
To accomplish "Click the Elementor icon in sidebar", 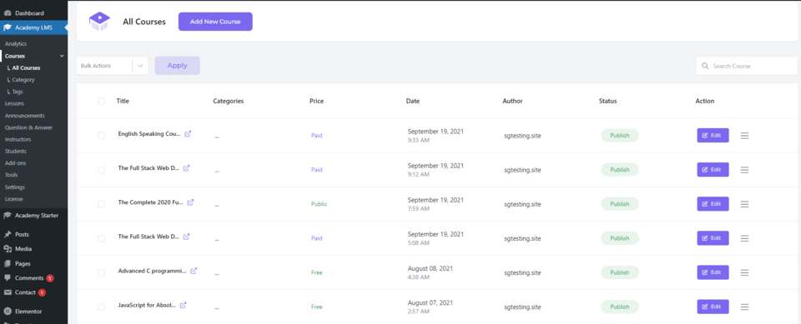I will [x=8, y=312].
